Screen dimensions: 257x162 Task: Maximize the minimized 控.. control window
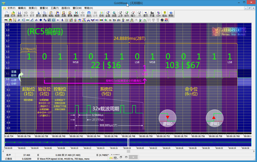click(126, 157)
